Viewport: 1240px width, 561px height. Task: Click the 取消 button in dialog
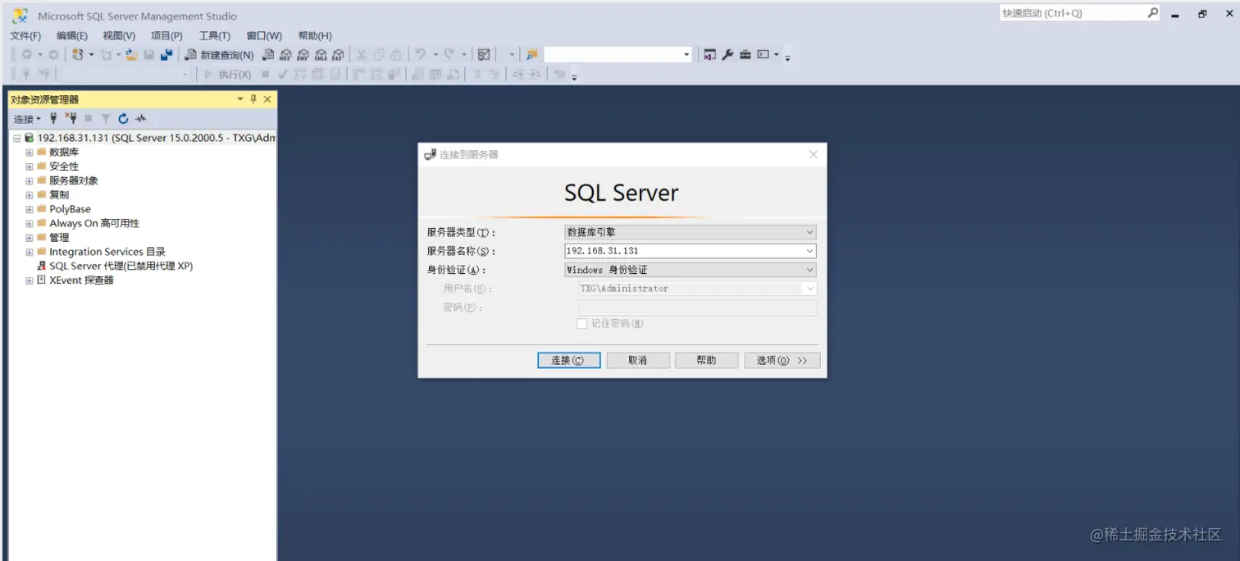(x=638, y=360)
